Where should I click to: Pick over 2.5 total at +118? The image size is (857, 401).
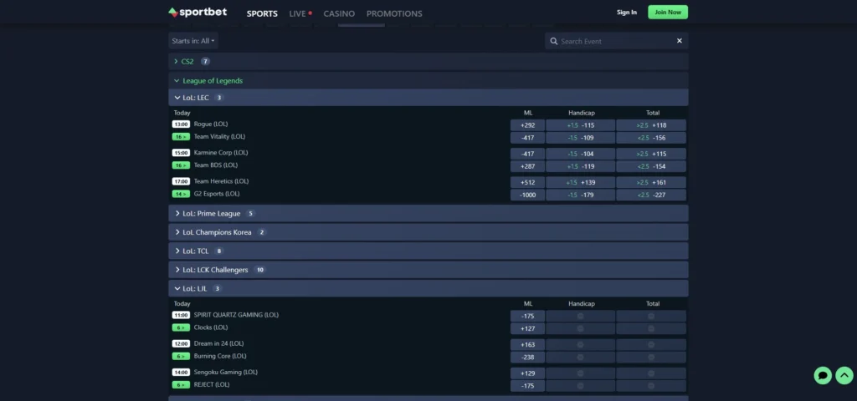click(651, 125)
